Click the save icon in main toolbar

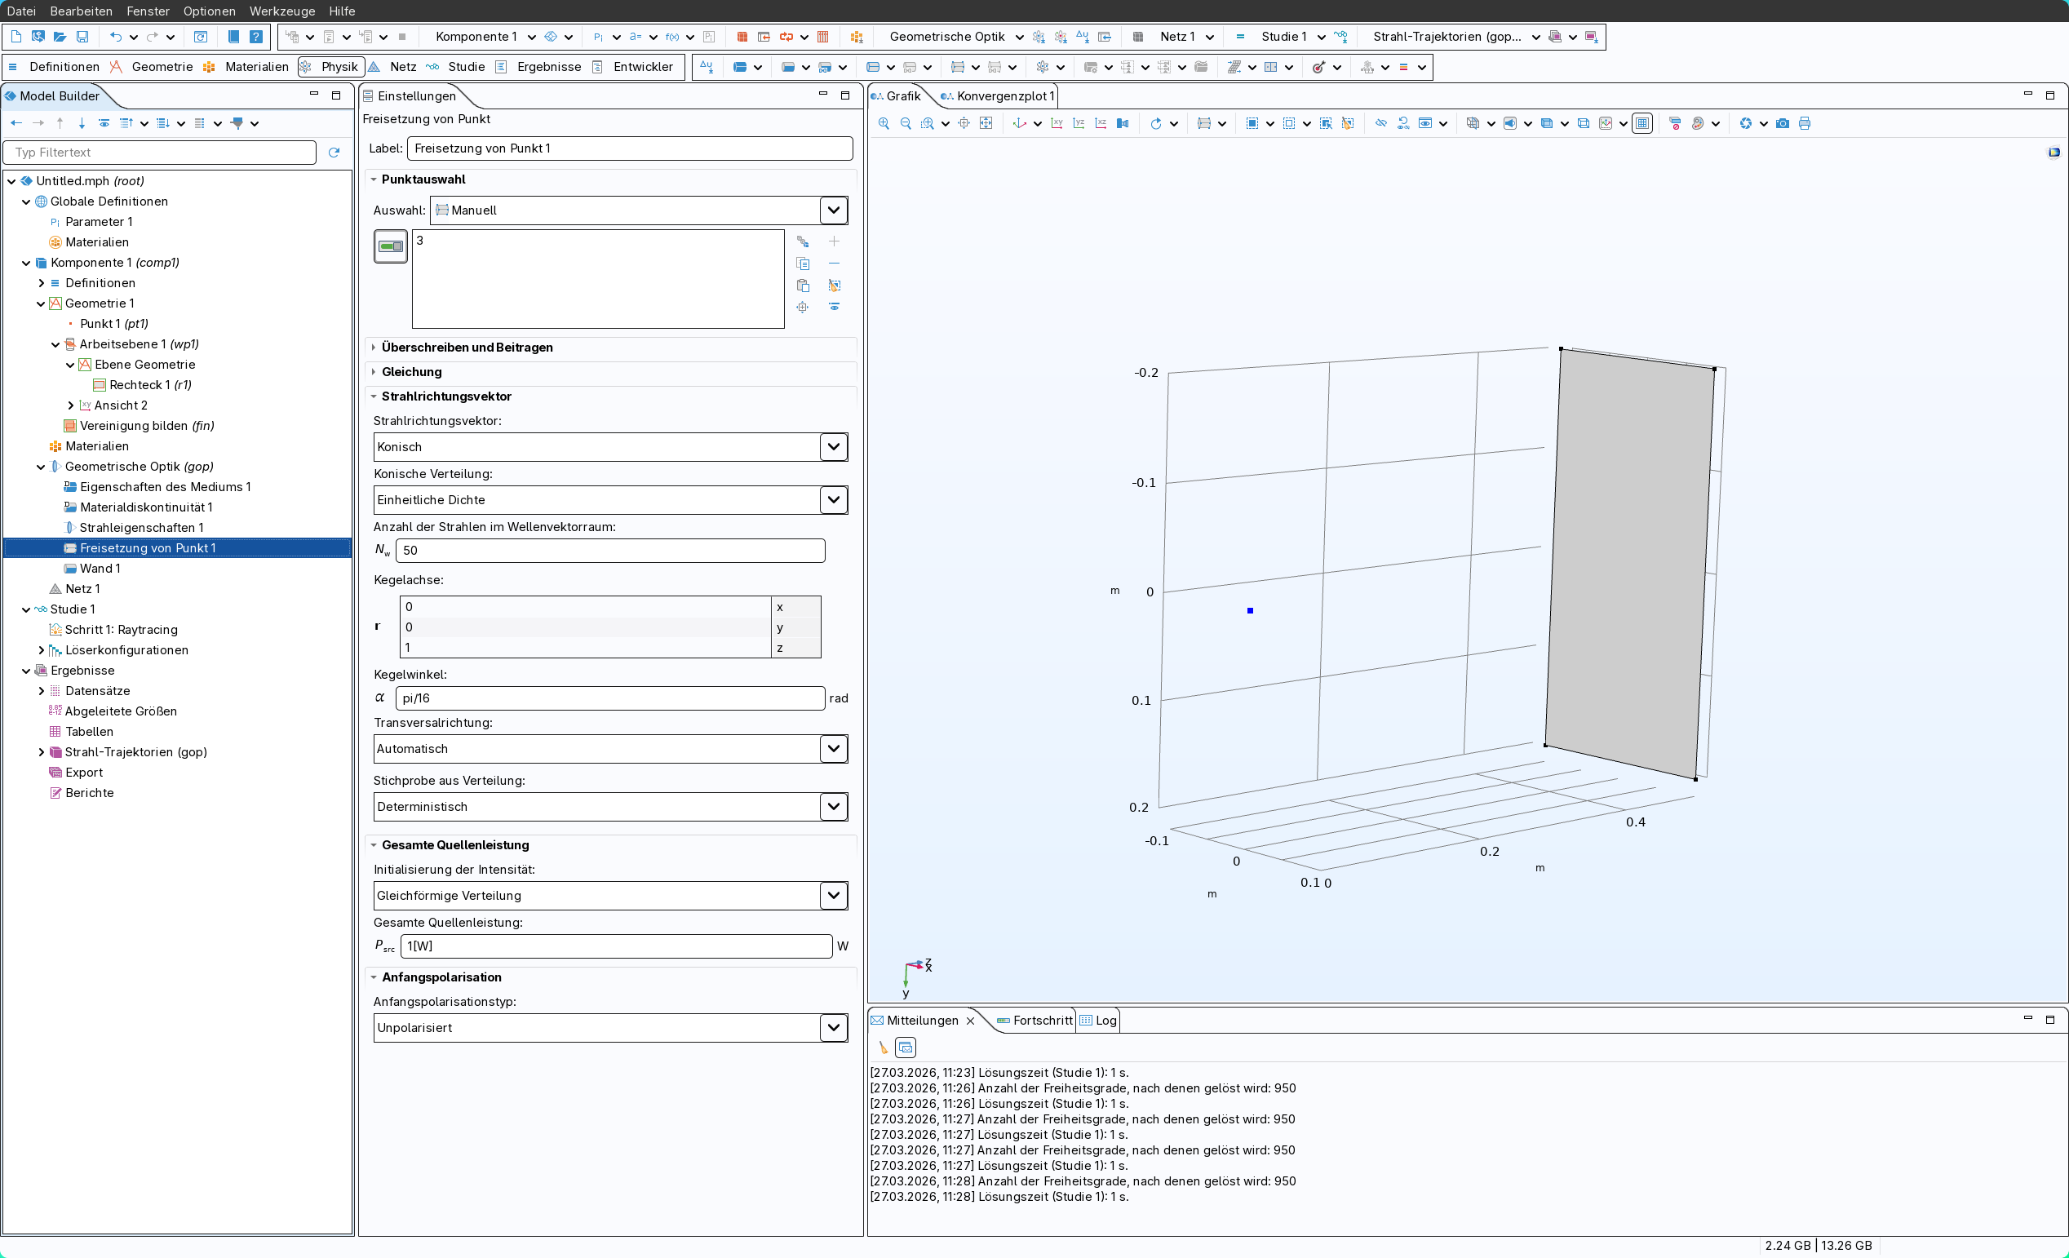point(82,36)
